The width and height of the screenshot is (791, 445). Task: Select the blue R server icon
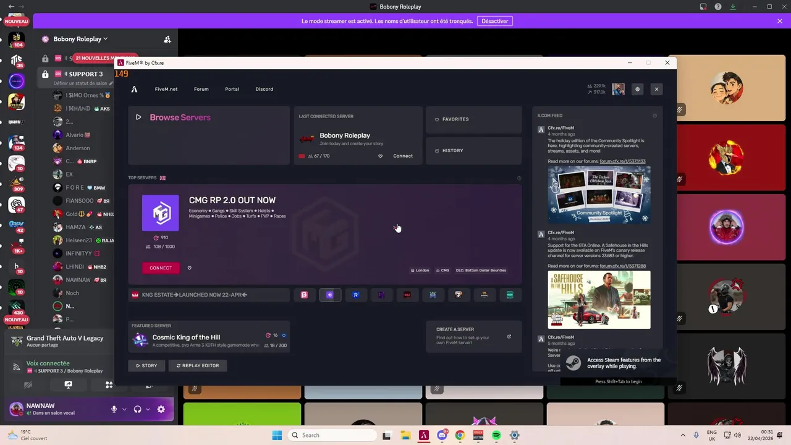[356, 295]
